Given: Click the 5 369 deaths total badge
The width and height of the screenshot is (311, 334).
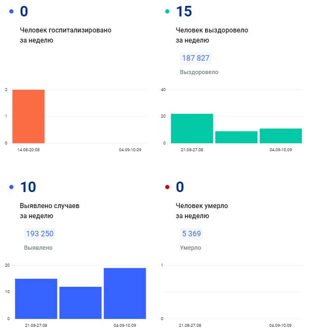Looking at the screenshot, I should [x=191, y=234].
